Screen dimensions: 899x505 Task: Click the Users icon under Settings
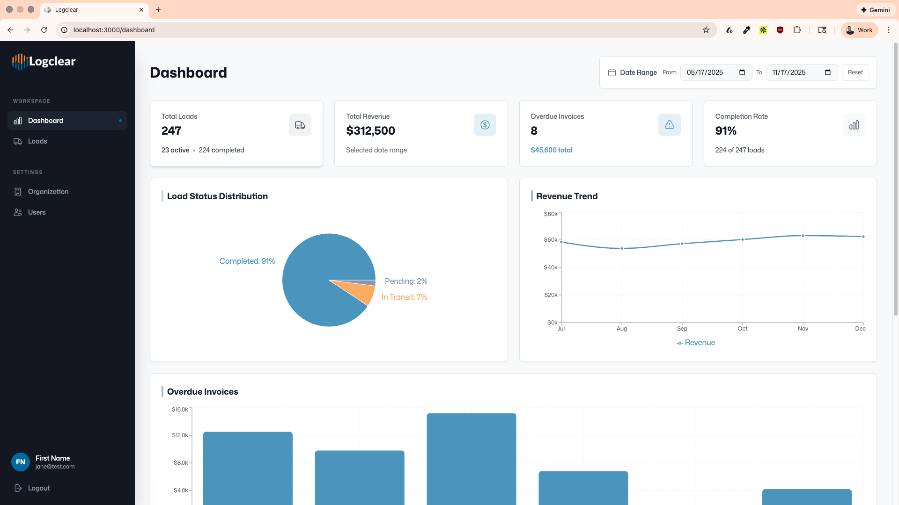coord(17,212)
